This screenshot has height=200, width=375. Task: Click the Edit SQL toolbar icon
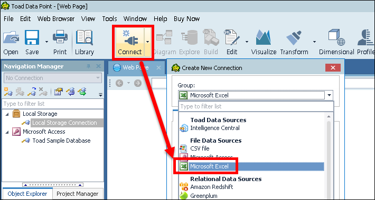(232, 38)
